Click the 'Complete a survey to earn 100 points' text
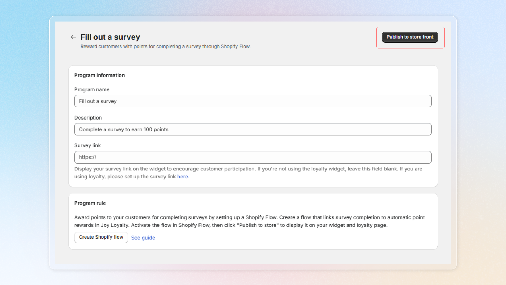The height and width of the screenshot is (285, 506). click(x=123, y=130)
